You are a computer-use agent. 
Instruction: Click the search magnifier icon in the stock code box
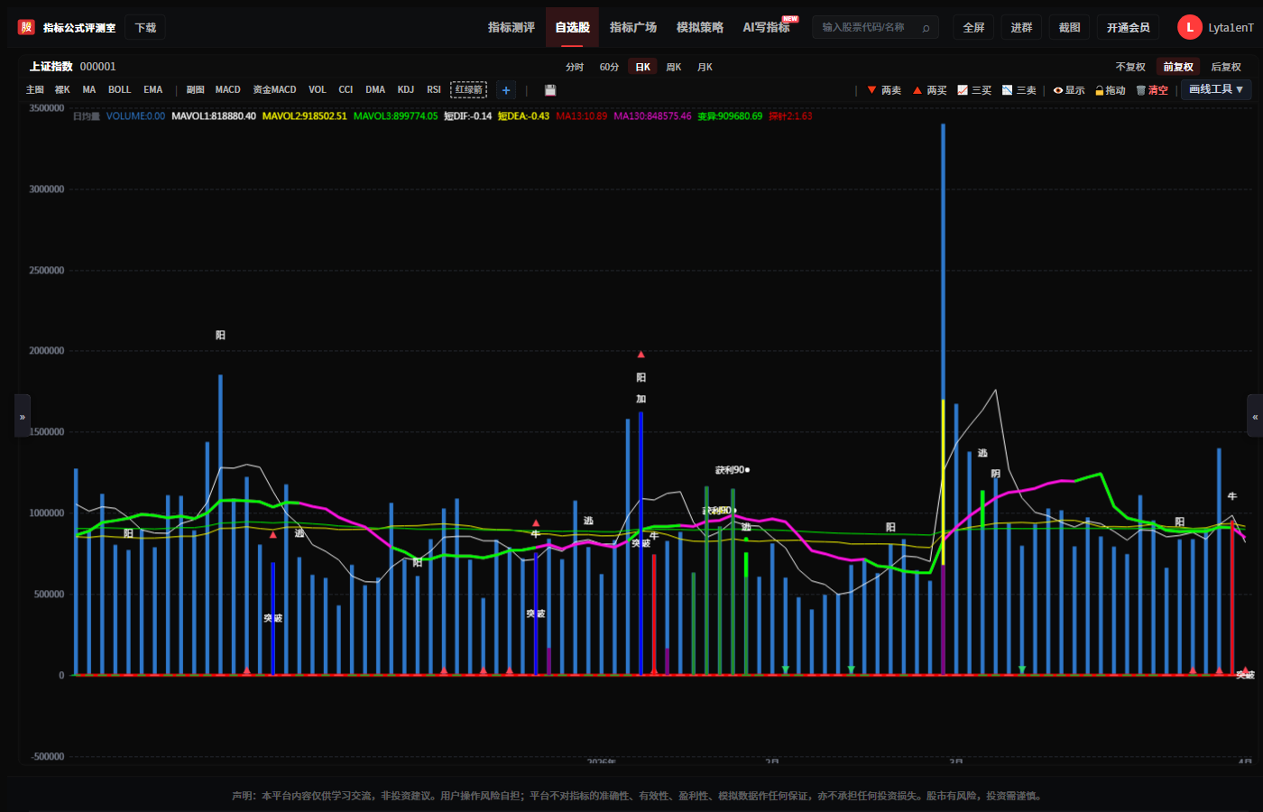point(926,28)
